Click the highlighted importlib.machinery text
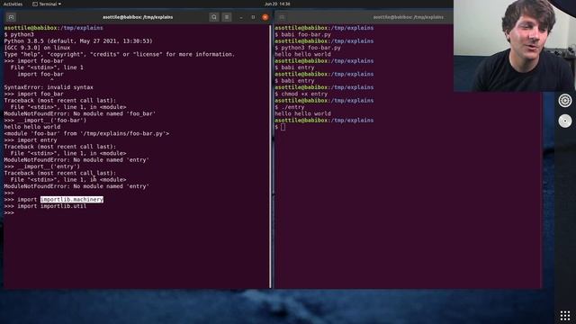The width and height of the screenshot is (576, 324). (x=72, y=200)
